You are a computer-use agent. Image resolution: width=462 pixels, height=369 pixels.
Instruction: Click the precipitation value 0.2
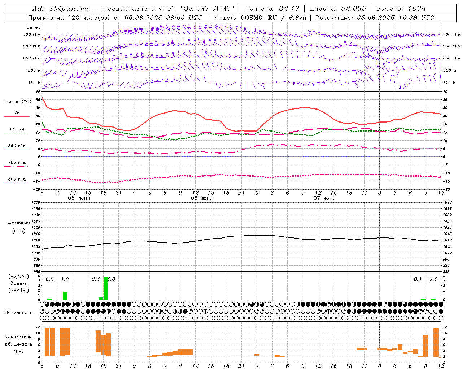[x=49, y=279]
